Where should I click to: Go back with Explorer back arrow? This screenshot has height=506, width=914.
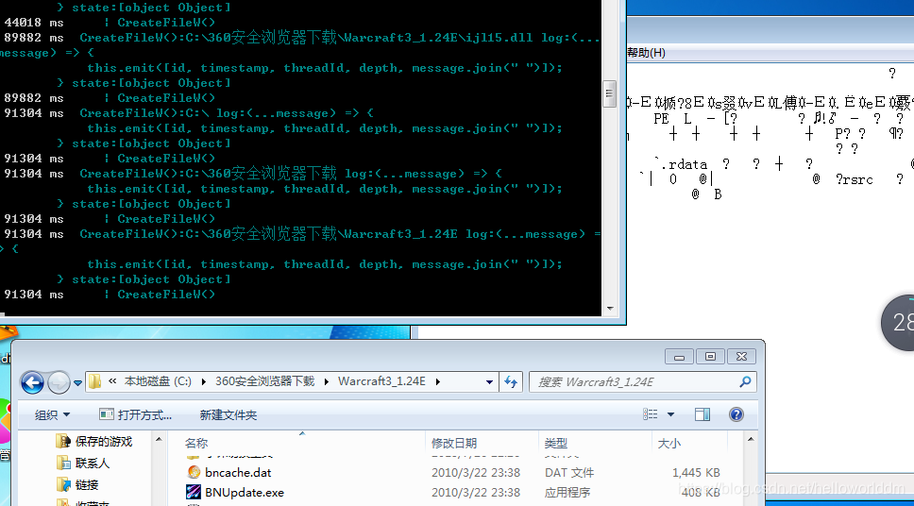pyautogui.click(x=33, y=382)
